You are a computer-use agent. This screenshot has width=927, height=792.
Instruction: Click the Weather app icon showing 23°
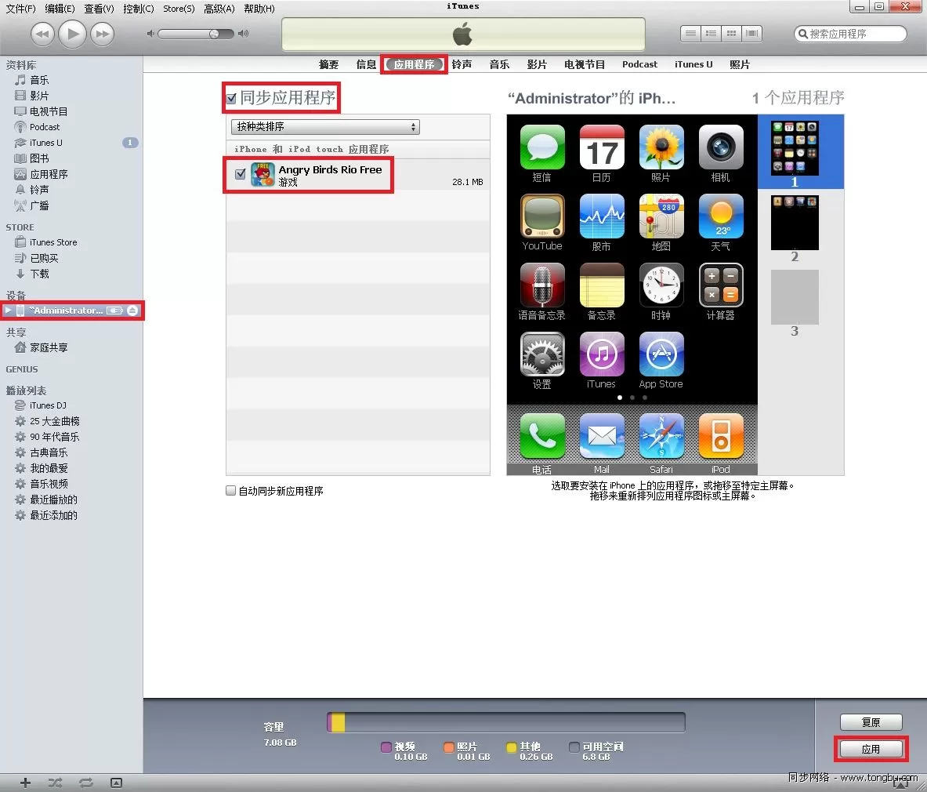721,216
